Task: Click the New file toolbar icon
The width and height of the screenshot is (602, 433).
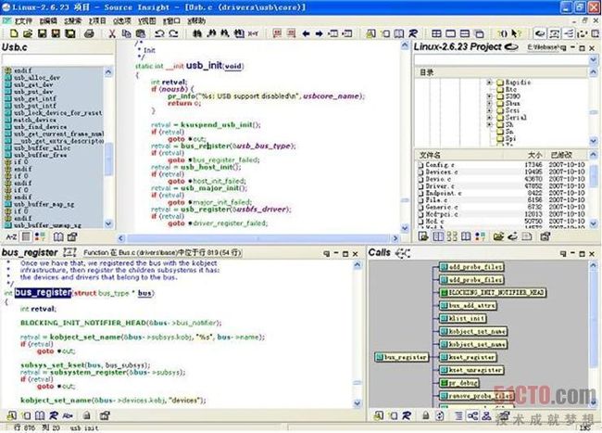Action: click(x=14, y=33)
